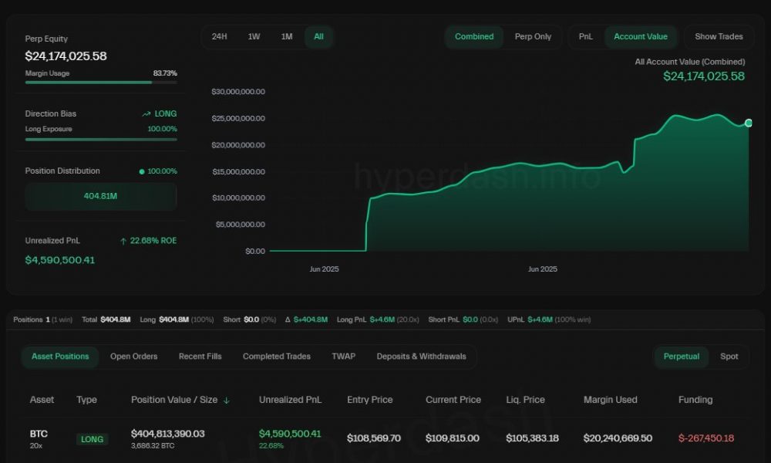Switch chart to Perp Only view
The width and height of the screenshot is (771, 463).
(533, 36)
